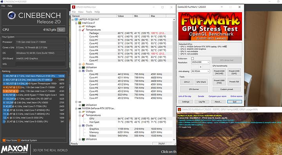Expand the NVIDIA Voltages node
The height and width of the screenshot is (155, 282).
80,112
